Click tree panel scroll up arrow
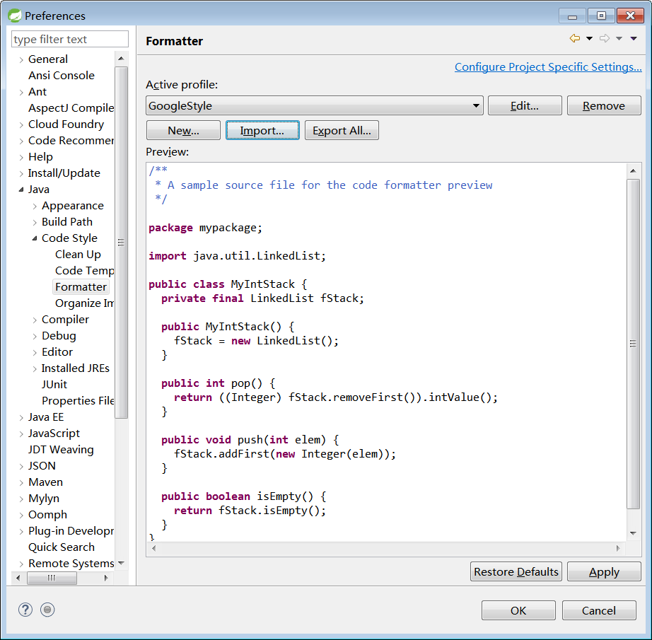The image size is (652, 640). click(x=121, y=59)
